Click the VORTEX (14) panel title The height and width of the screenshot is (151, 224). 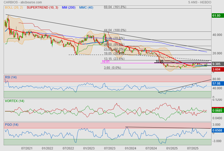[14, 101]
